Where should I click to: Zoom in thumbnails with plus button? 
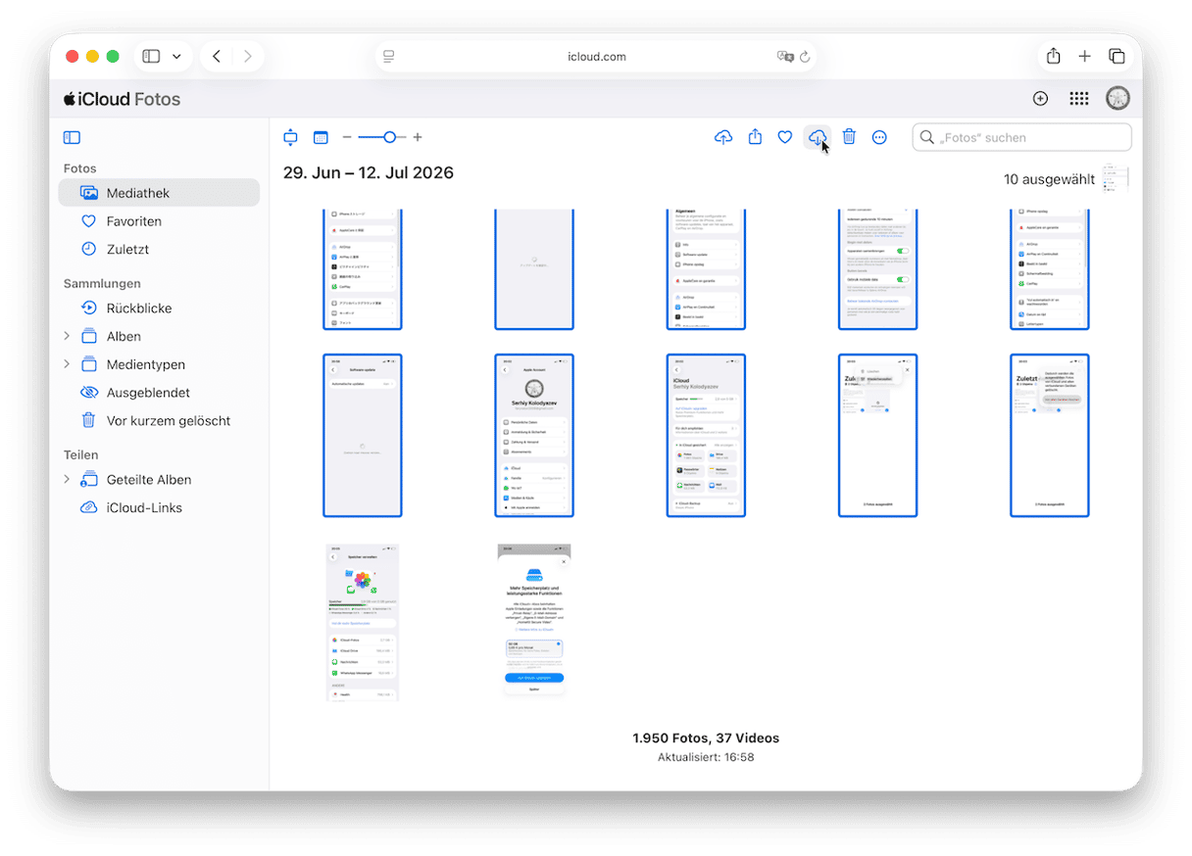418,138
